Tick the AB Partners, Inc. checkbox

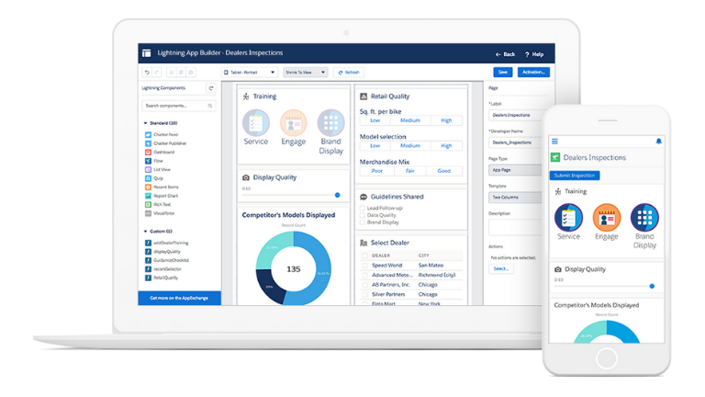click(x=364, y=285)
